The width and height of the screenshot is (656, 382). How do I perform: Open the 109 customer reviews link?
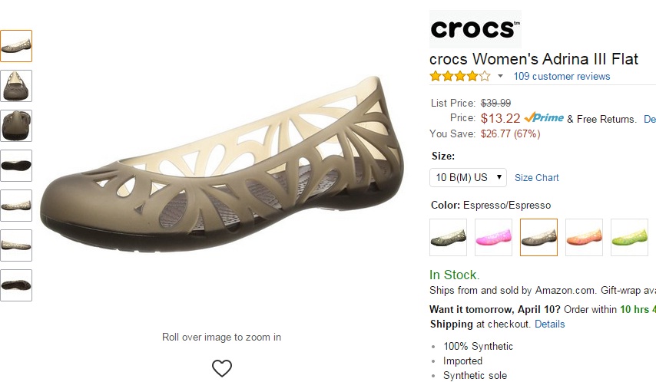(562, 76)
